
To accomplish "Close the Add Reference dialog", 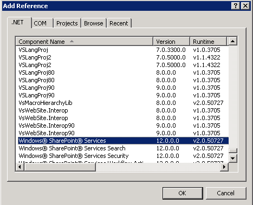I will (245, 6).
